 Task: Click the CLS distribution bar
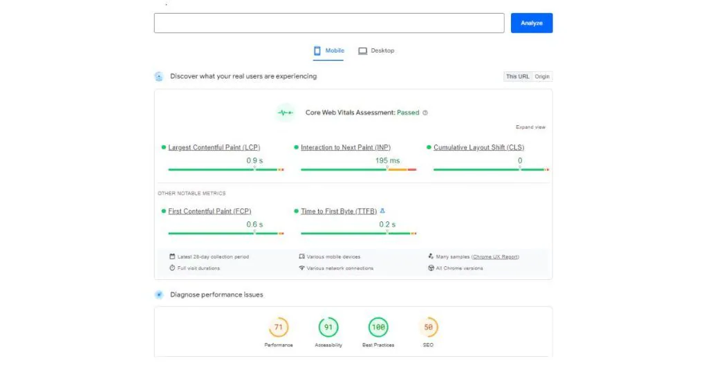pyautogui.click(x=492, y=169)
